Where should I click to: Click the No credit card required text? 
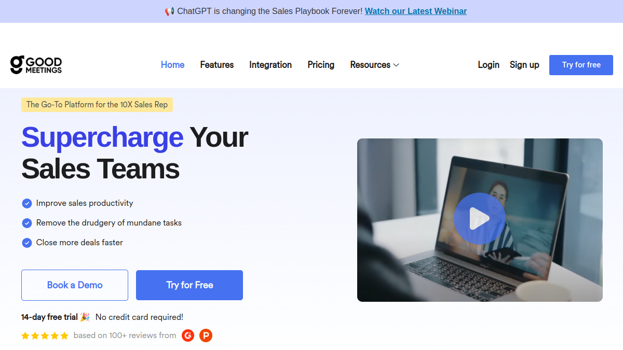(139, 317)
